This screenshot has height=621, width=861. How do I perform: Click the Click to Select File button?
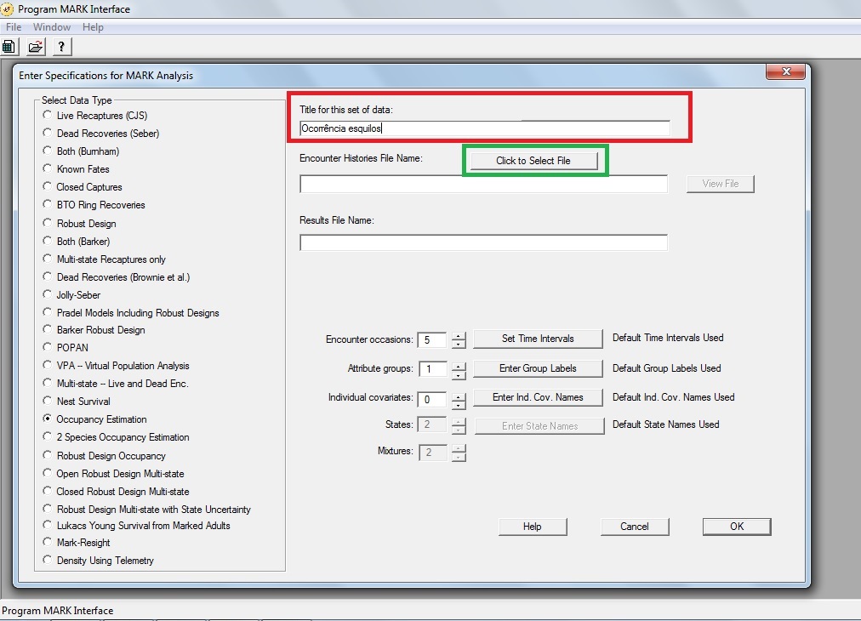tap(533, 160)
